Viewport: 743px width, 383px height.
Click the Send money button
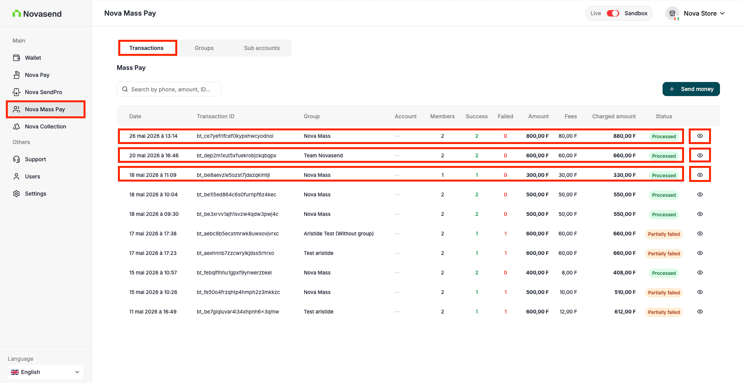(691, 89)
